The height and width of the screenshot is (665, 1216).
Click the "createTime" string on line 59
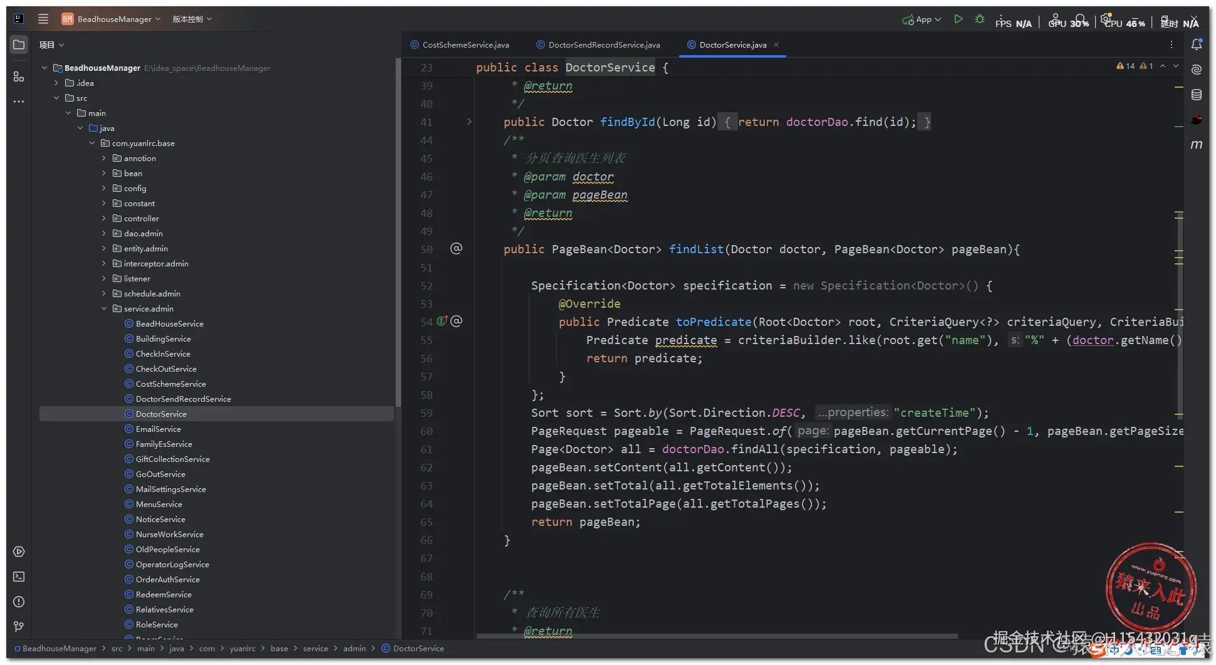click(934, 413)
